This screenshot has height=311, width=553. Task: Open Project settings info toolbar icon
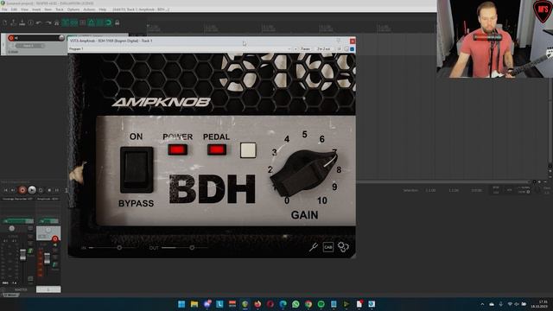31,22
